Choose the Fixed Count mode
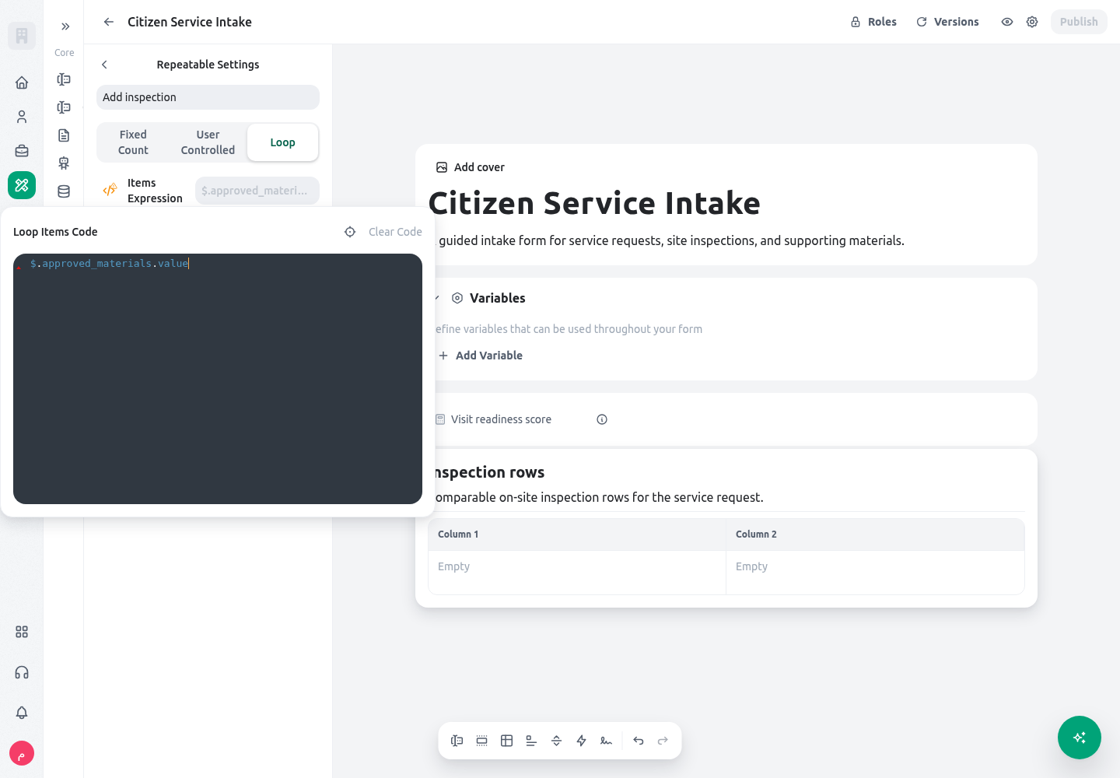Image resolution: width=1120 pixels, height=778 pixels. (133, 142)
